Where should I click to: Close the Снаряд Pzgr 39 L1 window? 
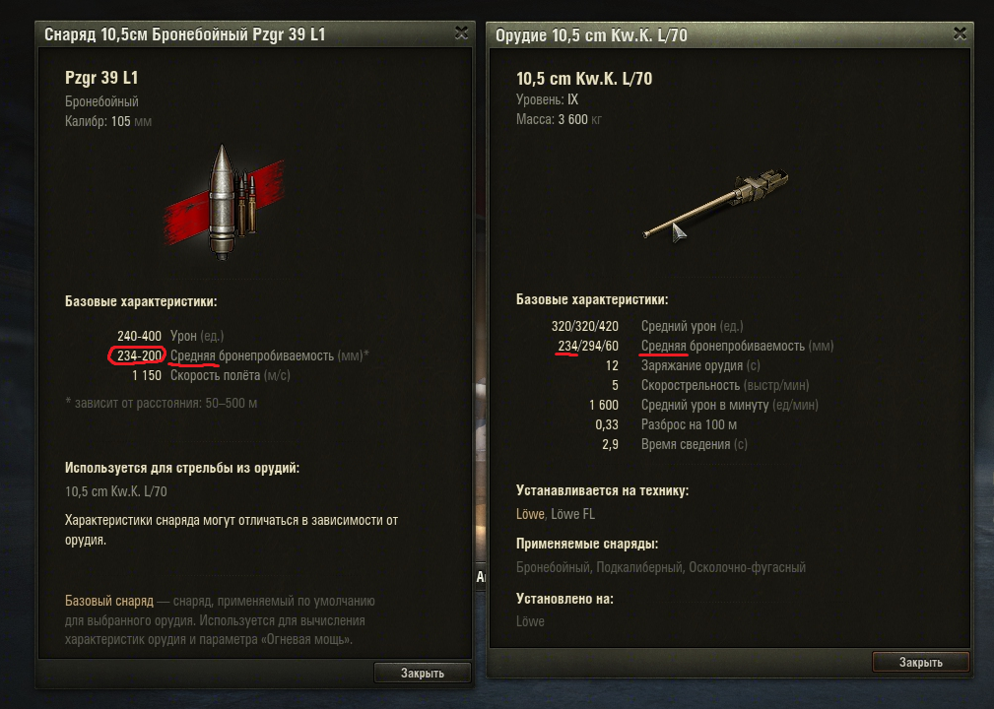point(461,32)
